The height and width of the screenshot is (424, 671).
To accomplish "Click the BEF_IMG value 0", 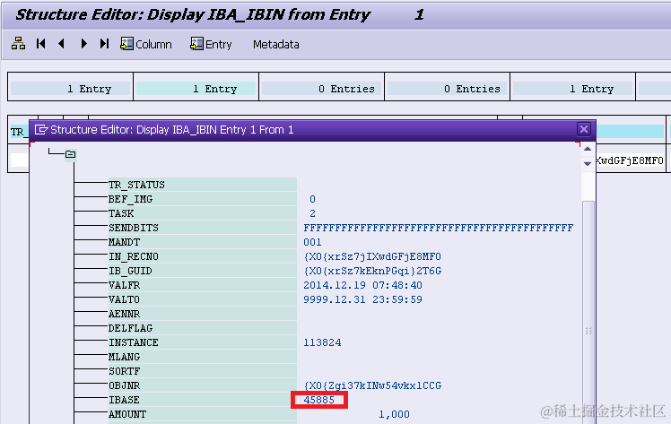I will [312, 199].
